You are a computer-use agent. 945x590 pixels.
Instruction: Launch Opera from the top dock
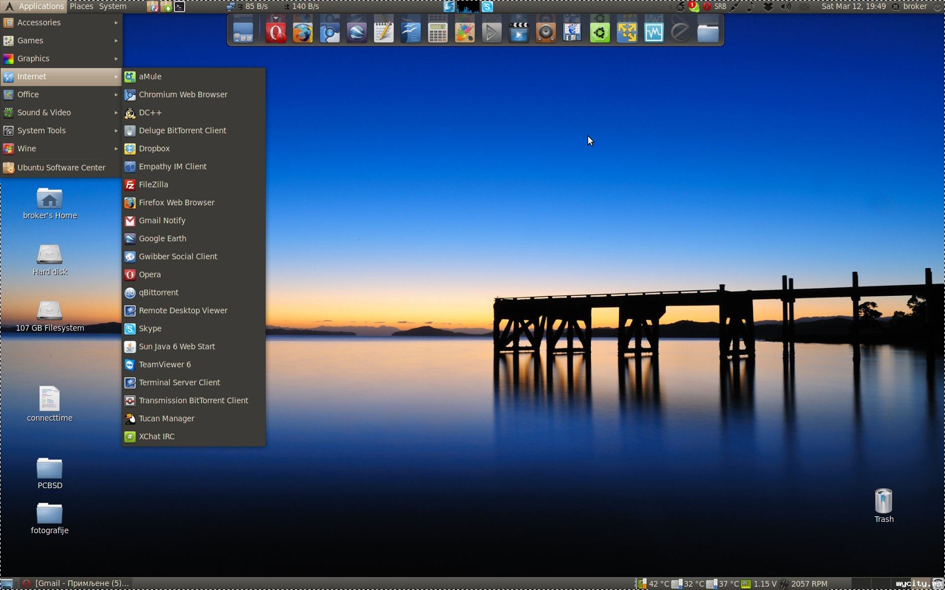pos(275,32)
